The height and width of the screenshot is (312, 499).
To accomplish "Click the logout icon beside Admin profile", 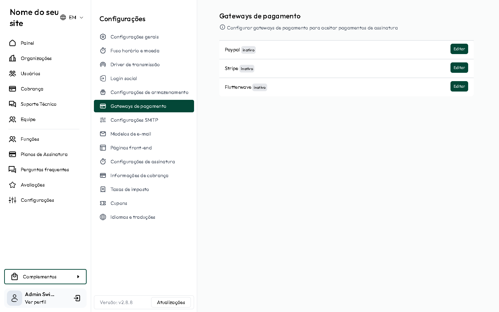I will [77, 298].
